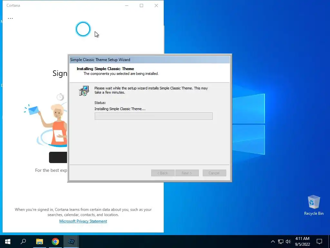Click the Cortana window title text
The image size is (330, 248).
tap(13, 5)
